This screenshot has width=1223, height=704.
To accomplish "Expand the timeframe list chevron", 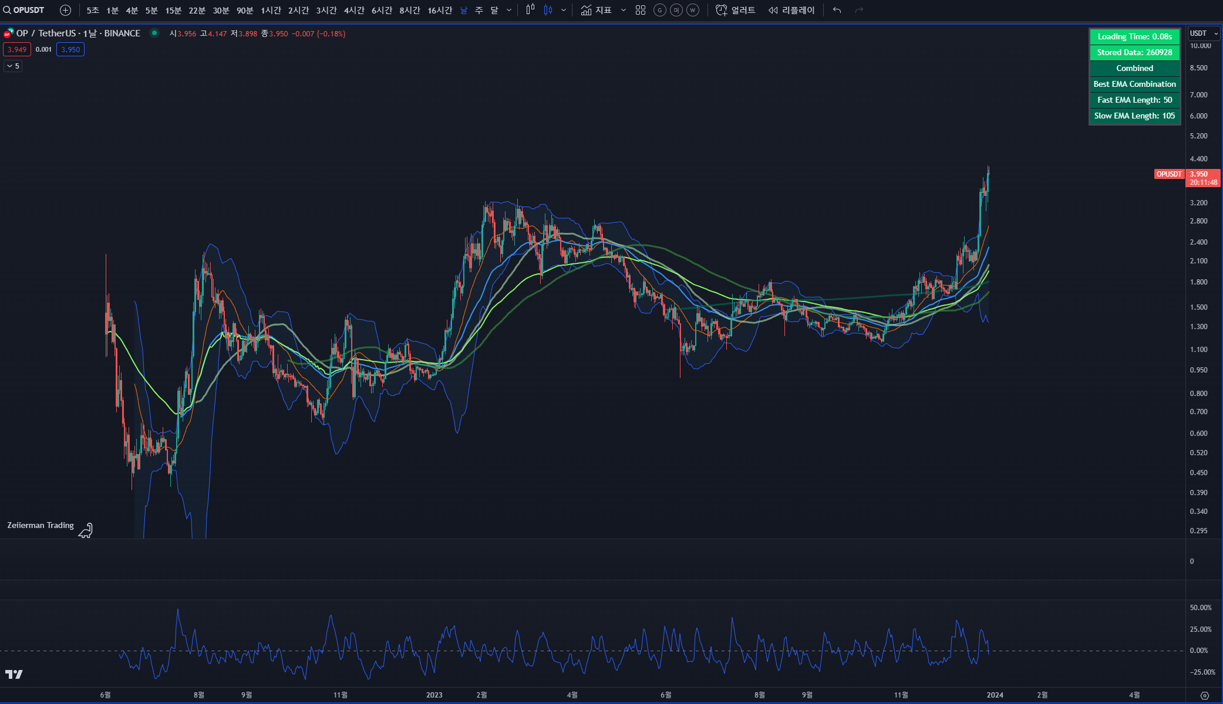I will (508, 10).
